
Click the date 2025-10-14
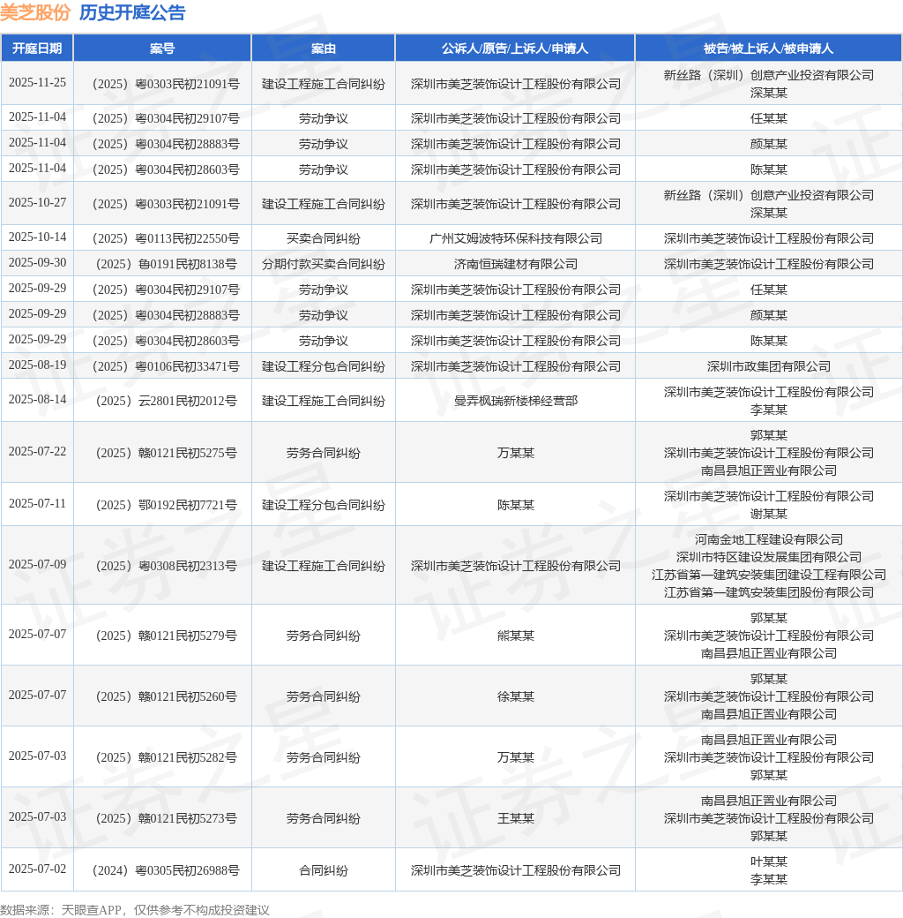[37, 237]
